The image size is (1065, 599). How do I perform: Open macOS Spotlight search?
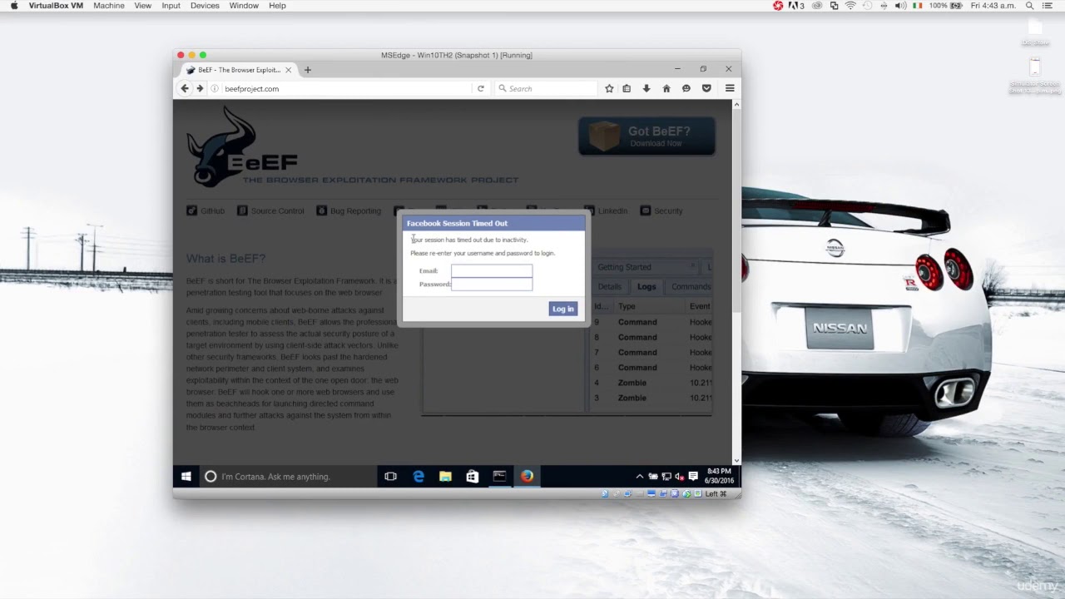1028,6
